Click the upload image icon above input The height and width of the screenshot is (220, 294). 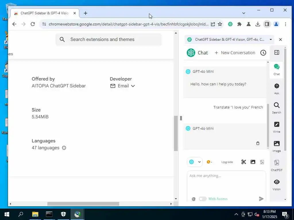[x=253, y=162]
